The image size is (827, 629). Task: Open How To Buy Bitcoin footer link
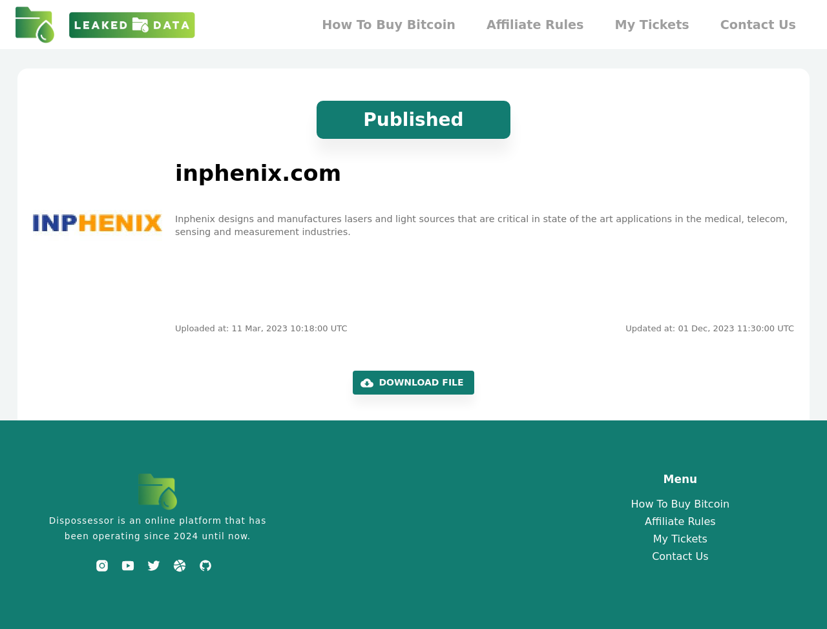click(x=680, y=504)
